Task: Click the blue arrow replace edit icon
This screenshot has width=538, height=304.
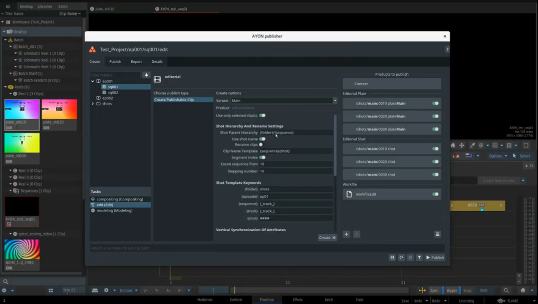Action: 469,156
